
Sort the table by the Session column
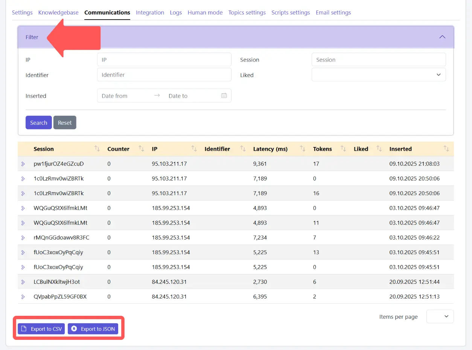point(97,148)
